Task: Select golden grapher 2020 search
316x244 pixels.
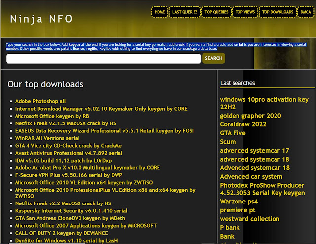Action: pyautogui.click(x=250, y=116)
